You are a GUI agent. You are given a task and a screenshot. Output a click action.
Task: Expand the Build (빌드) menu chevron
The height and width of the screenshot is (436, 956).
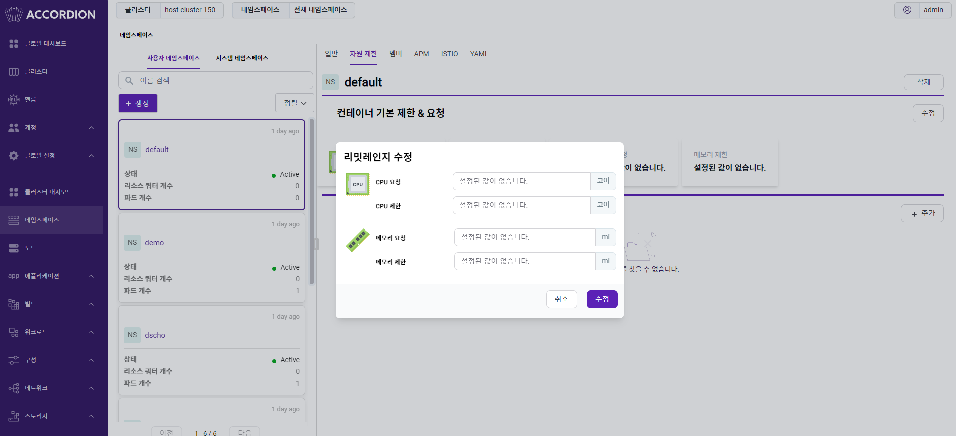pos(91,304)
